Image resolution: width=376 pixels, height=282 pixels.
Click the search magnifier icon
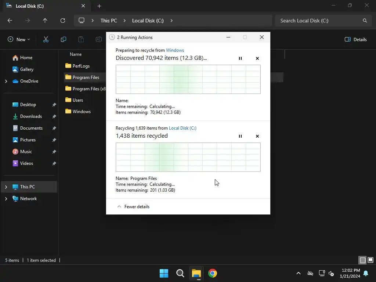(365, 21)
